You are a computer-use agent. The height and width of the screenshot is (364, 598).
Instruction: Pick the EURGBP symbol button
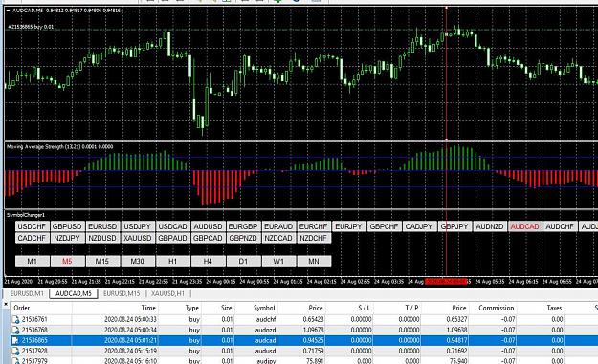point(243,226)
